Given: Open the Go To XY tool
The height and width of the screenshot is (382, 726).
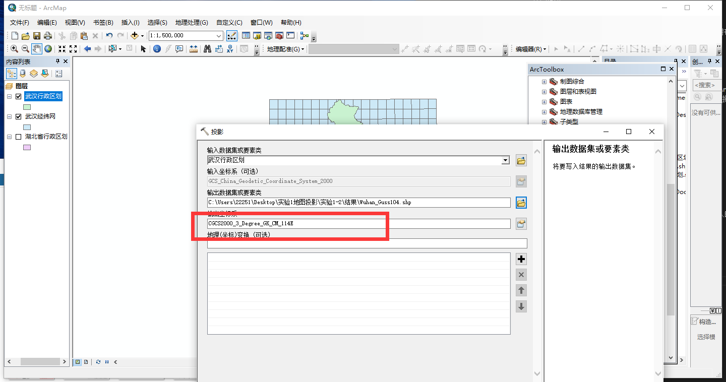Looking at the screenshot, I should (x=230, y=49).
